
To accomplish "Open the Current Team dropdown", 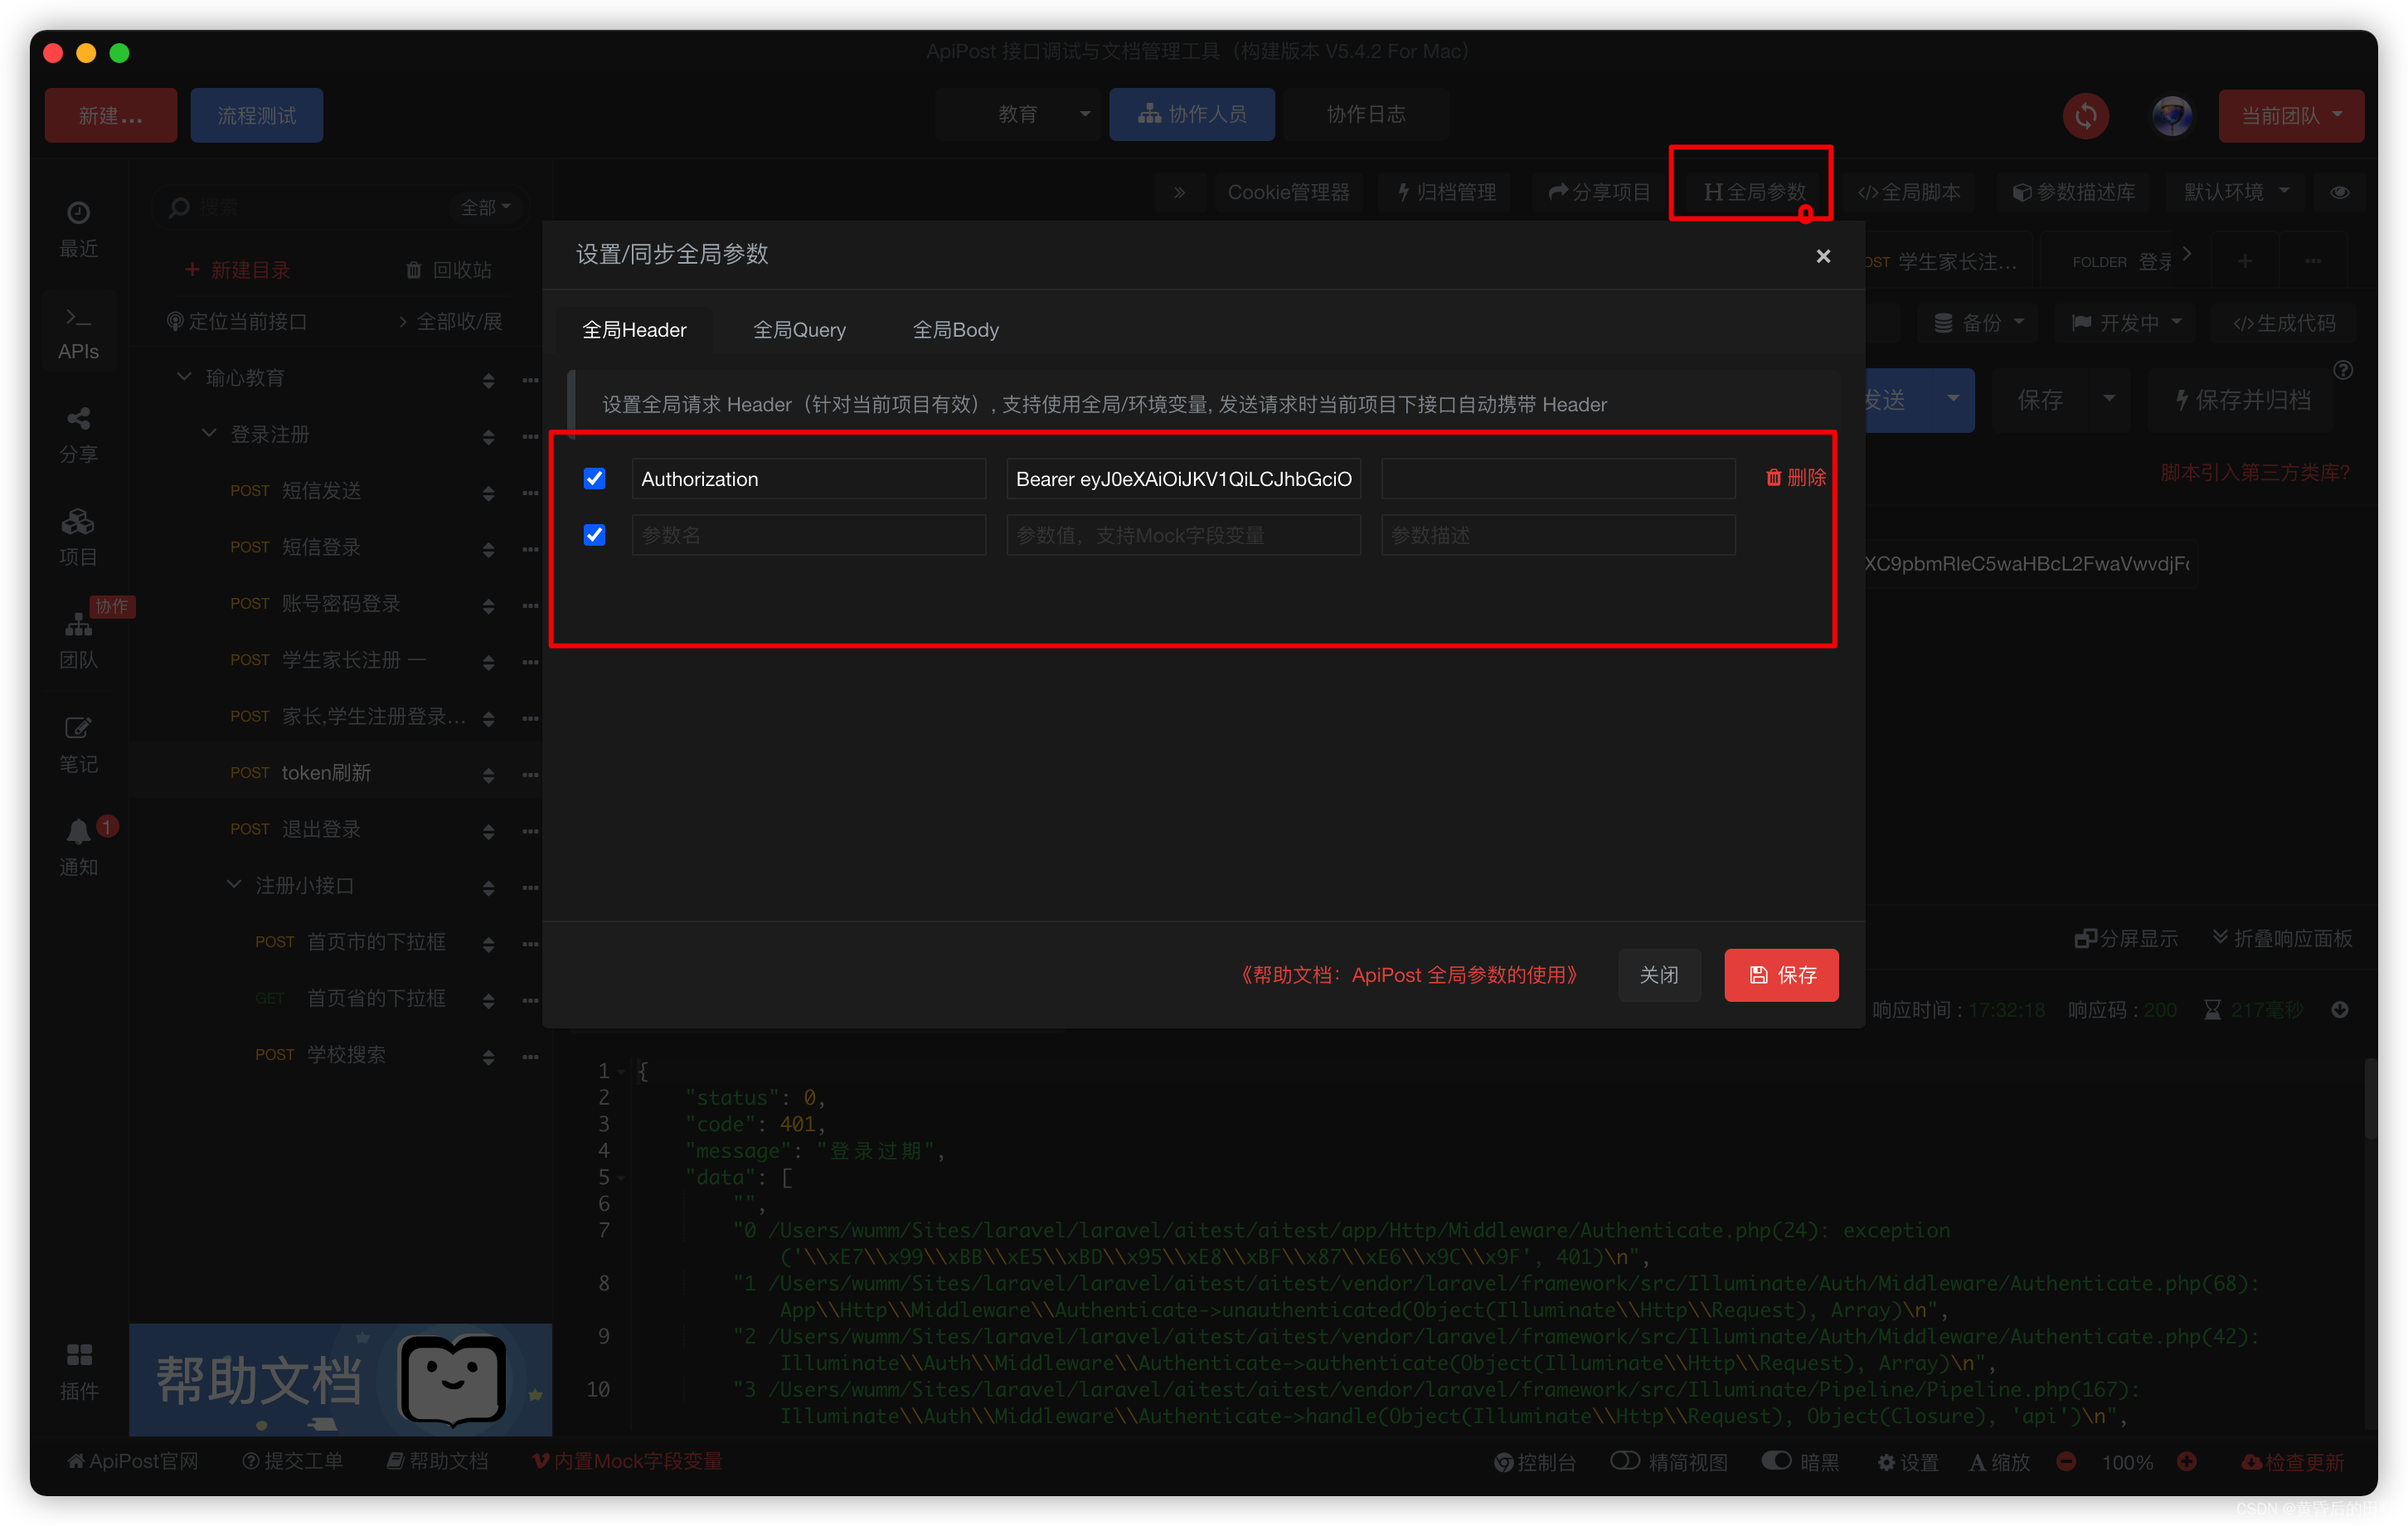I will tap(2290, 115).
